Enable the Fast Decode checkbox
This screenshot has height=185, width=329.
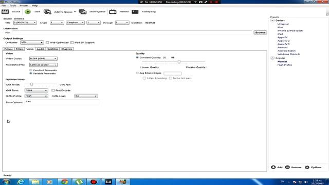pyautogui.click(x=53, y=90)
